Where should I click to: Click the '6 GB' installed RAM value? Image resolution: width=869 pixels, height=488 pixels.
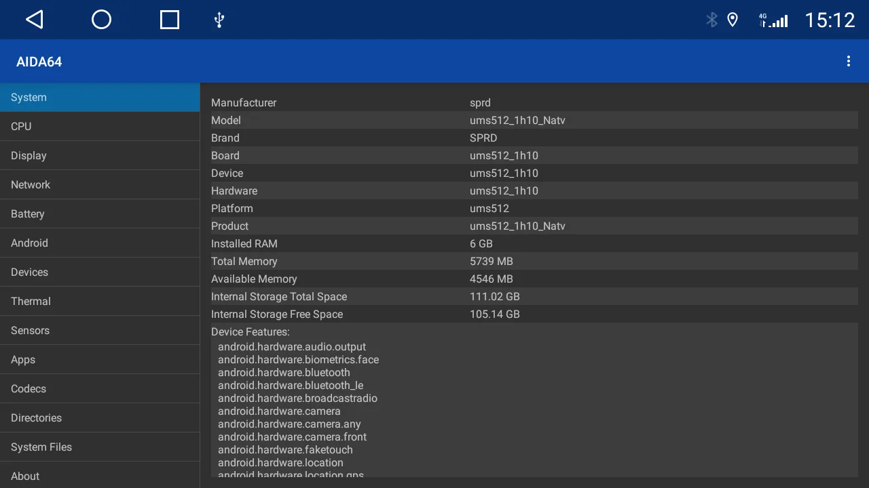click(x=481, y=244)
